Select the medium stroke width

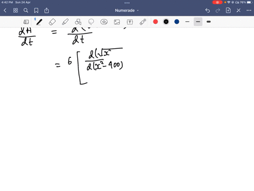click(x=198, y=22)
